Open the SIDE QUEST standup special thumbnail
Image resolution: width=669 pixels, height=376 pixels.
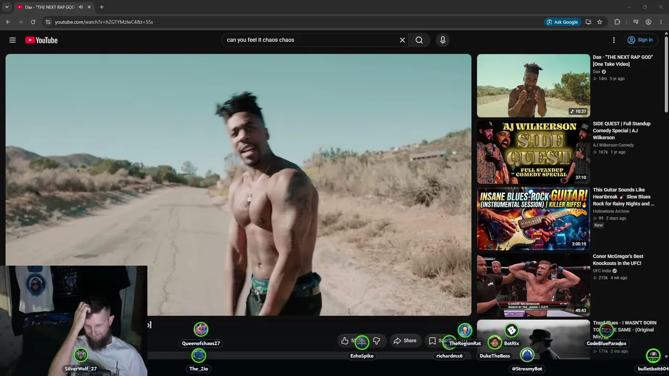(534, 152)
